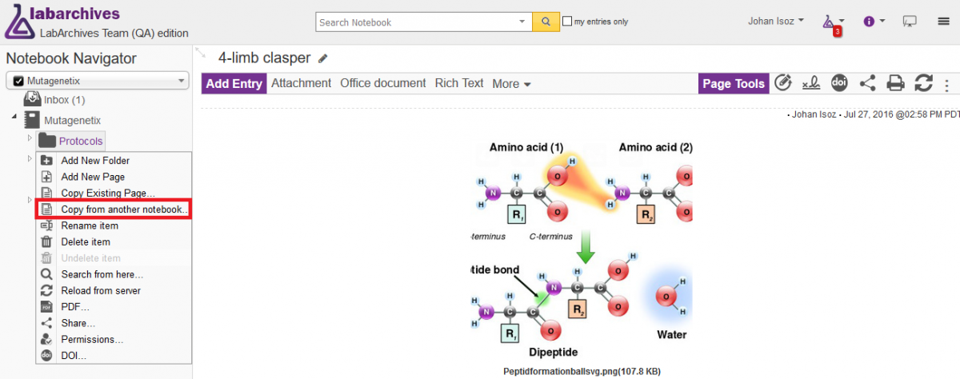This screenshot has width=960, height=379.
Task: Click the Page Tools button
Action: coord(734,83)
